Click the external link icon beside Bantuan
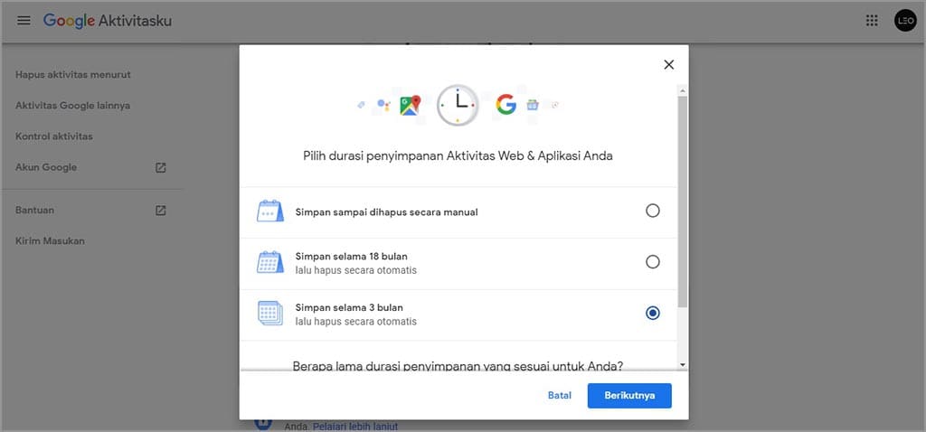The height and width of the screenshot is (432, 926). tap(160, 211)
